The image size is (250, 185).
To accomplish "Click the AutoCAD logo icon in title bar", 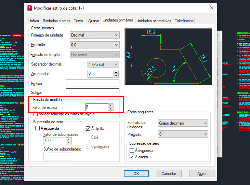I will (x=29, y=8).
